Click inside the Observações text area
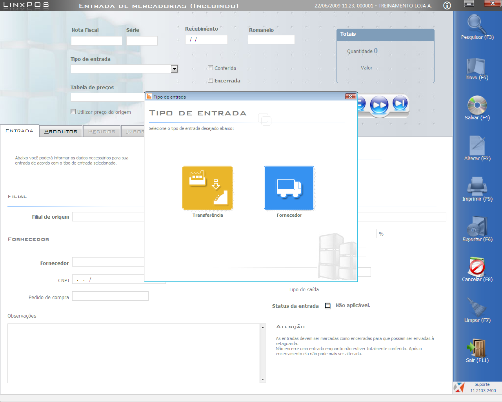The image size is (502, 402). (x=134, y=353)
